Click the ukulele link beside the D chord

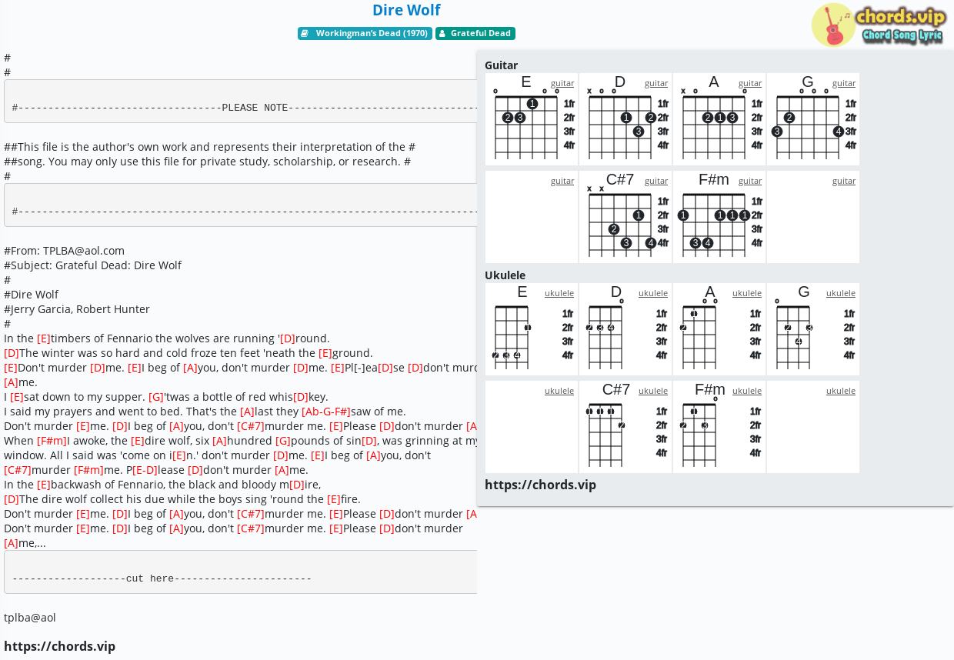[653, 293]
